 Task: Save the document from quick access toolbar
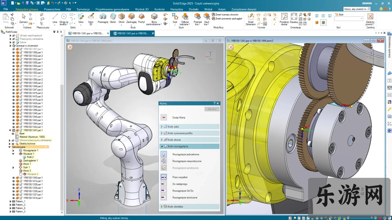click(x=27, y=3)
